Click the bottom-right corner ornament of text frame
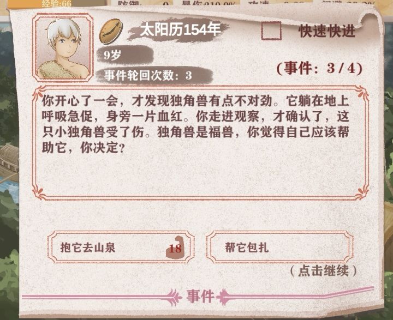 tap(361, 192)
